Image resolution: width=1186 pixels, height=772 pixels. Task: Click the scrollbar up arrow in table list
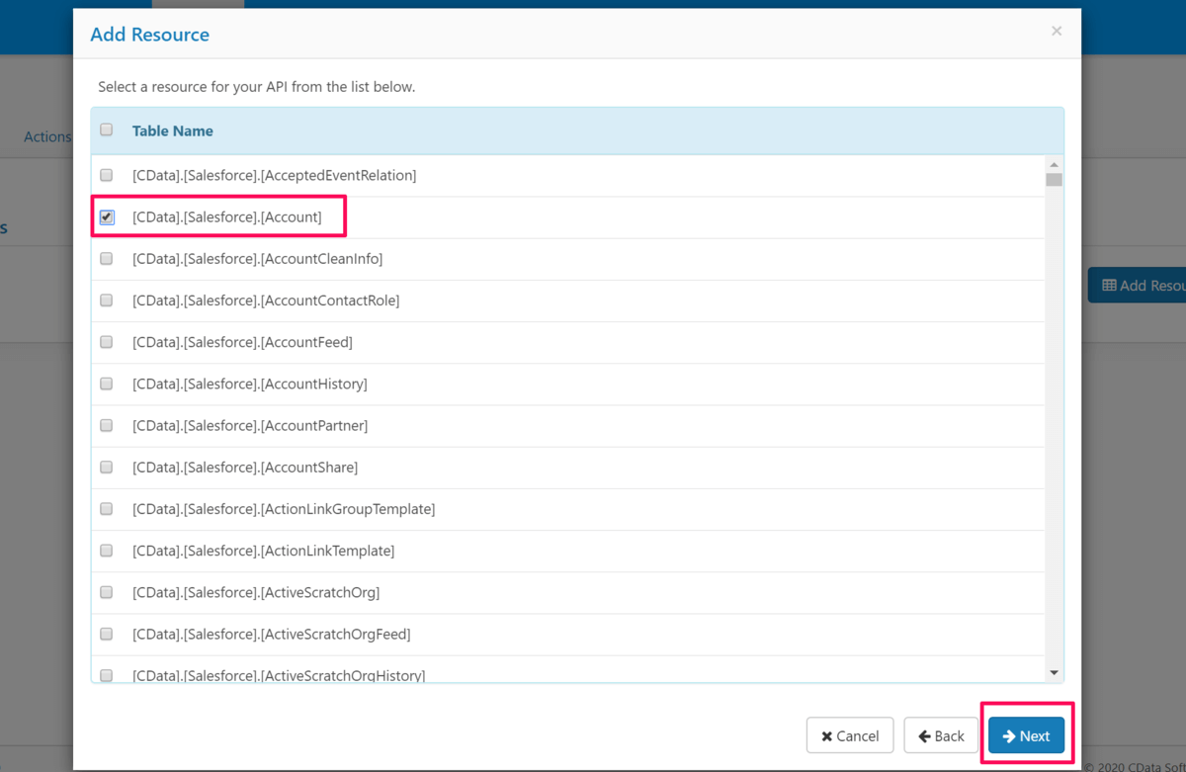(1055, 165)
